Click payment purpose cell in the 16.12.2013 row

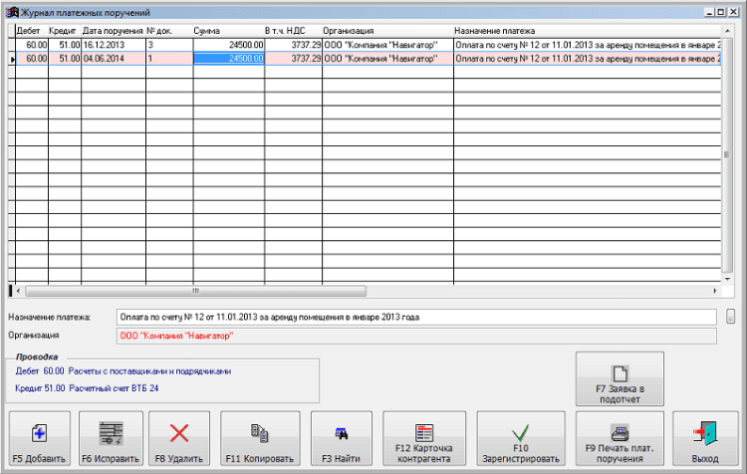[x=587, y=45]
